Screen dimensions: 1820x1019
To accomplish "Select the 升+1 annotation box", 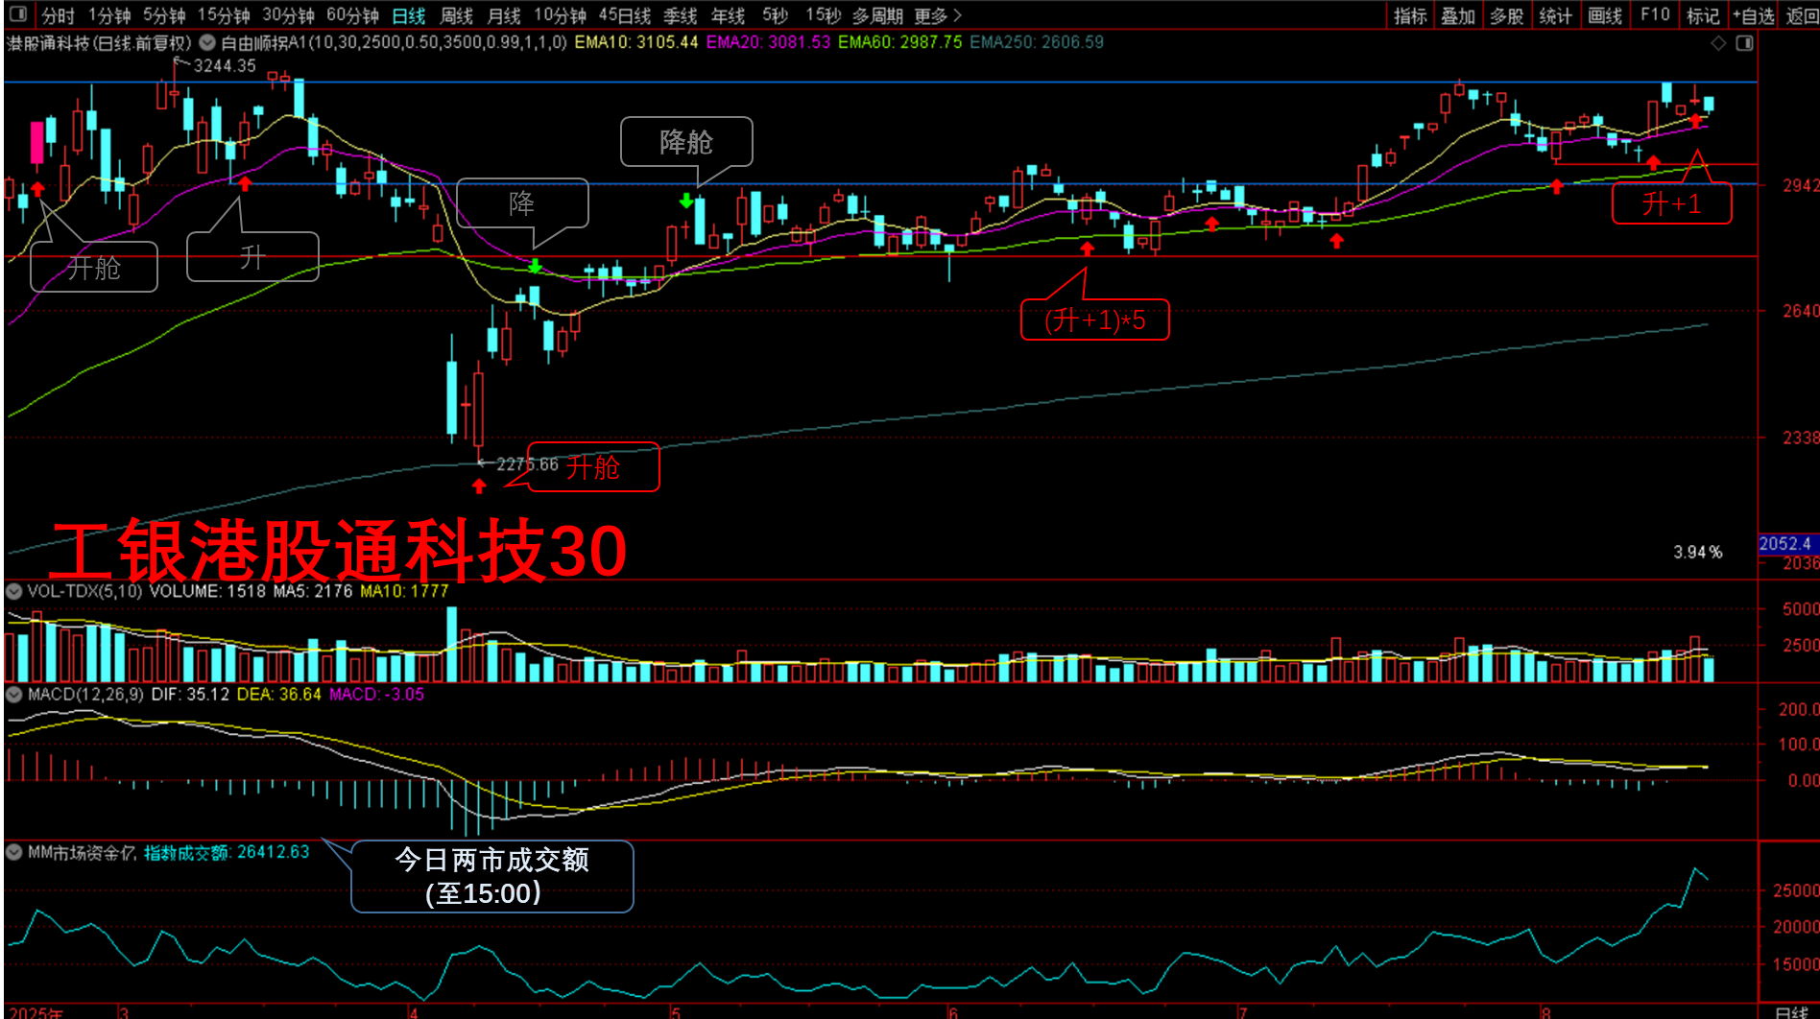I will coord(1671,203).
